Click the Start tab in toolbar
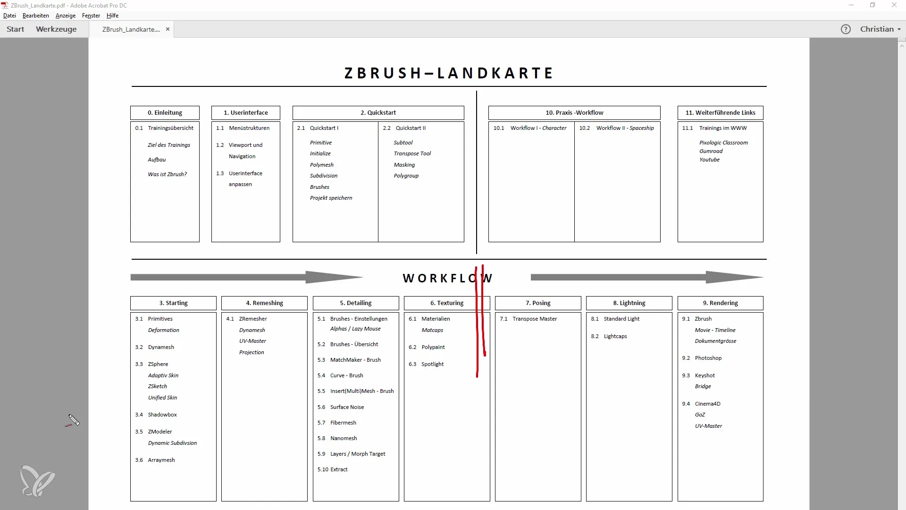 pos(15,29)
